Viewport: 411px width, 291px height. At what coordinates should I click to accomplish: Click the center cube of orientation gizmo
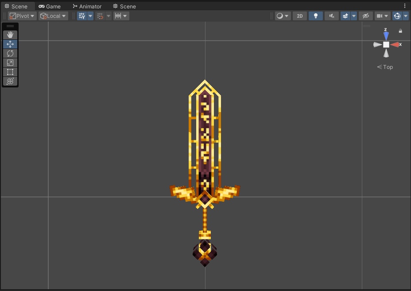point(386,45)
